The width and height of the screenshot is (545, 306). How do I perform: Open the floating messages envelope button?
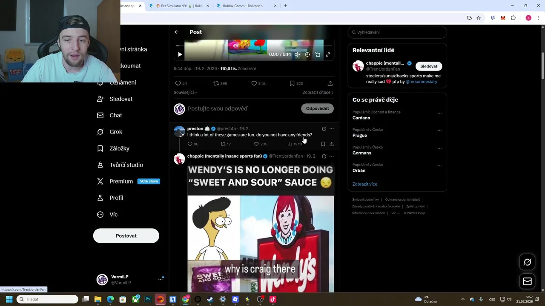tap(527, 281)
